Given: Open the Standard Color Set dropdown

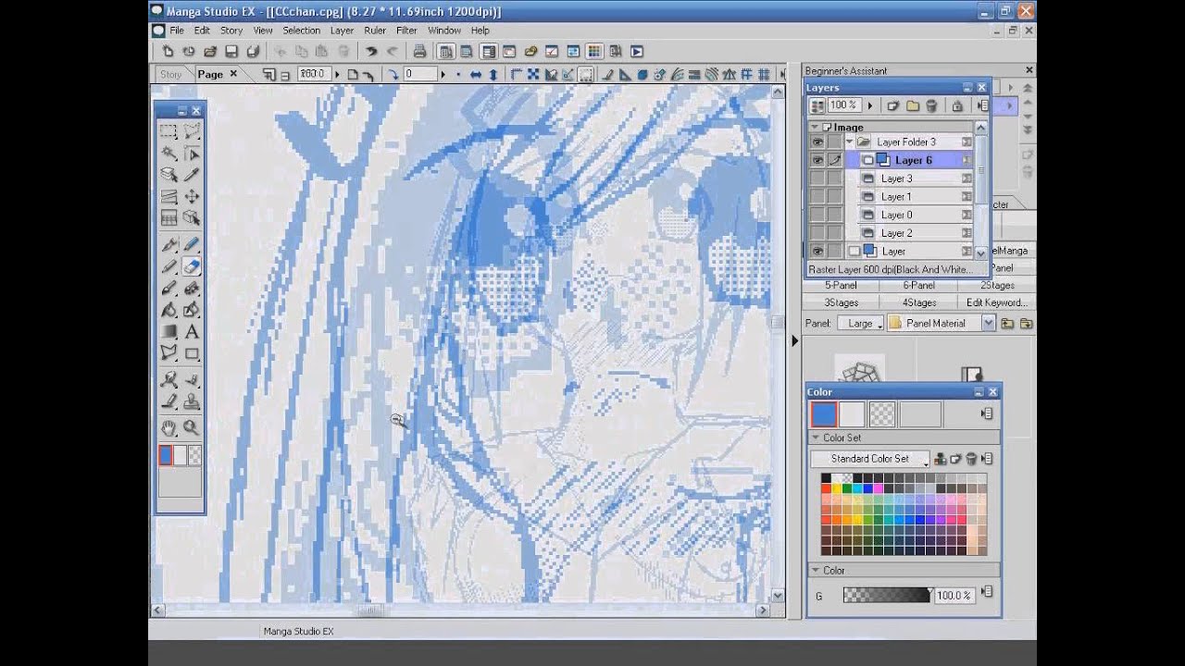Looking at the screenshot, I should click(870, 459).
